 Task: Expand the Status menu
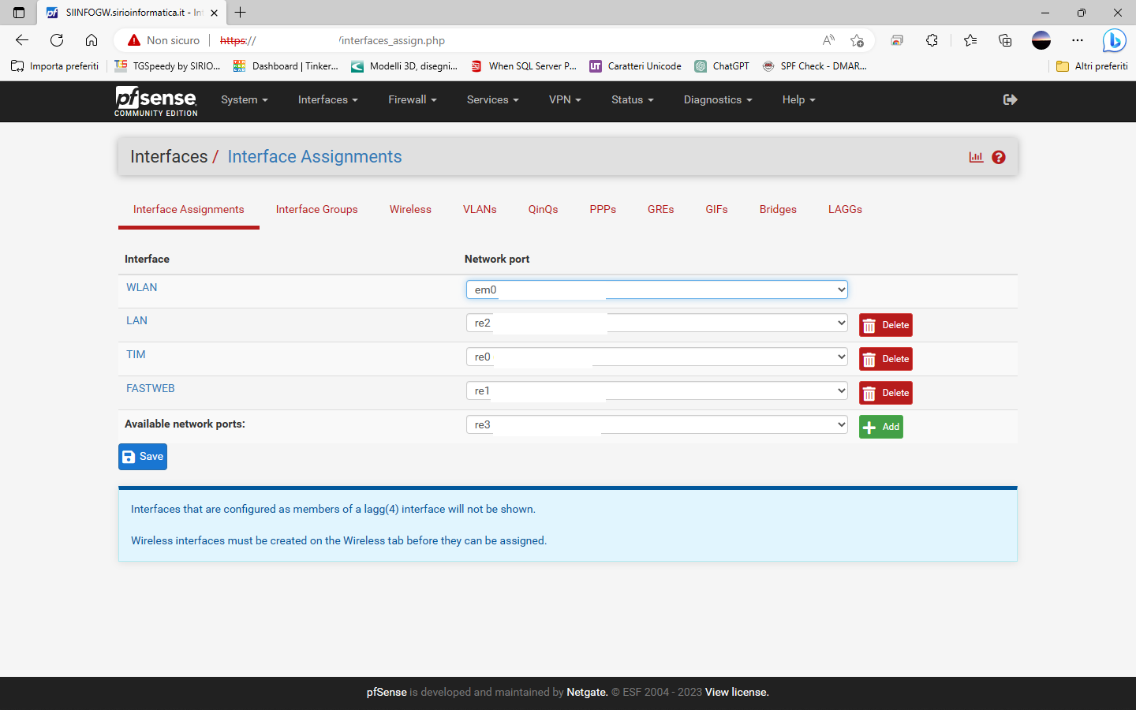pyautogui.click(x=633, y=100)
